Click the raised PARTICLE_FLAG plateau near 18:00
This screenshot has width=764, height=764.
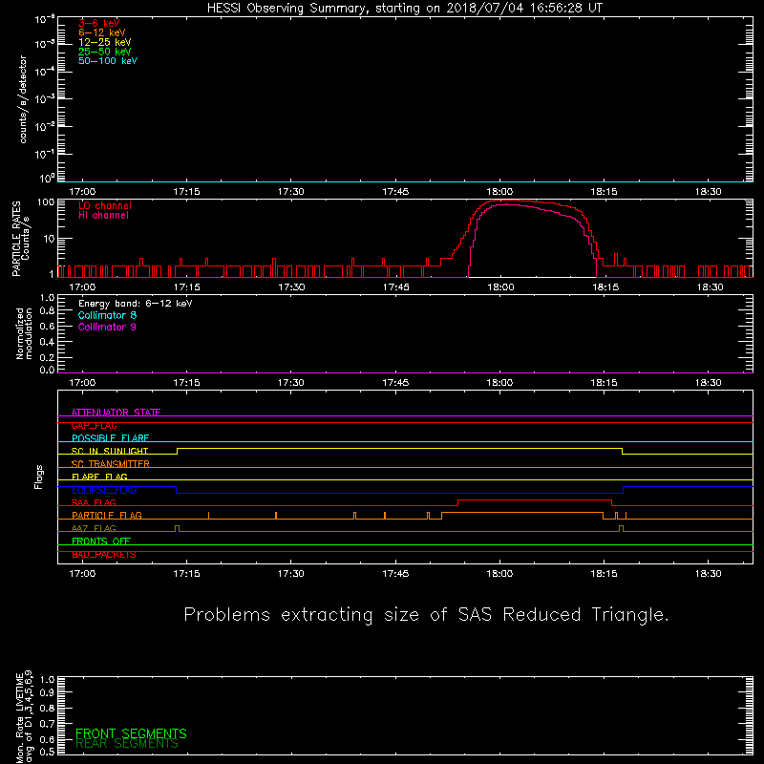tap(522, 513)
